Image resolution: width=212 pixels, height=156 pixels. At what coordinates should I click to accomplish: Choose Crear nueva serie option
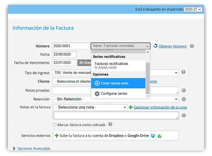[118, 83]
